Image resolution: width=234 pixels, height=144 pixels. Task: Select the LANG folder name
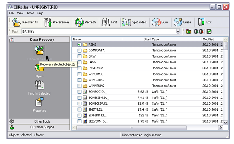tap(92, 62)
